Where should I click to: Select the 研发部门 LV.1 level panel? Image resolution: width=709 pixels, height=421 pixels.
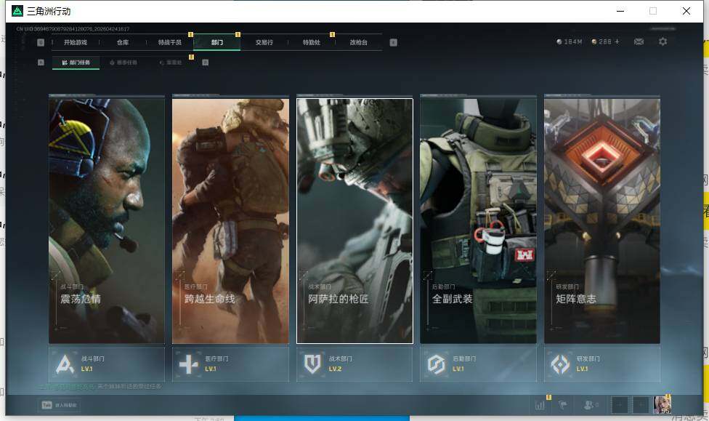(602, 364)
